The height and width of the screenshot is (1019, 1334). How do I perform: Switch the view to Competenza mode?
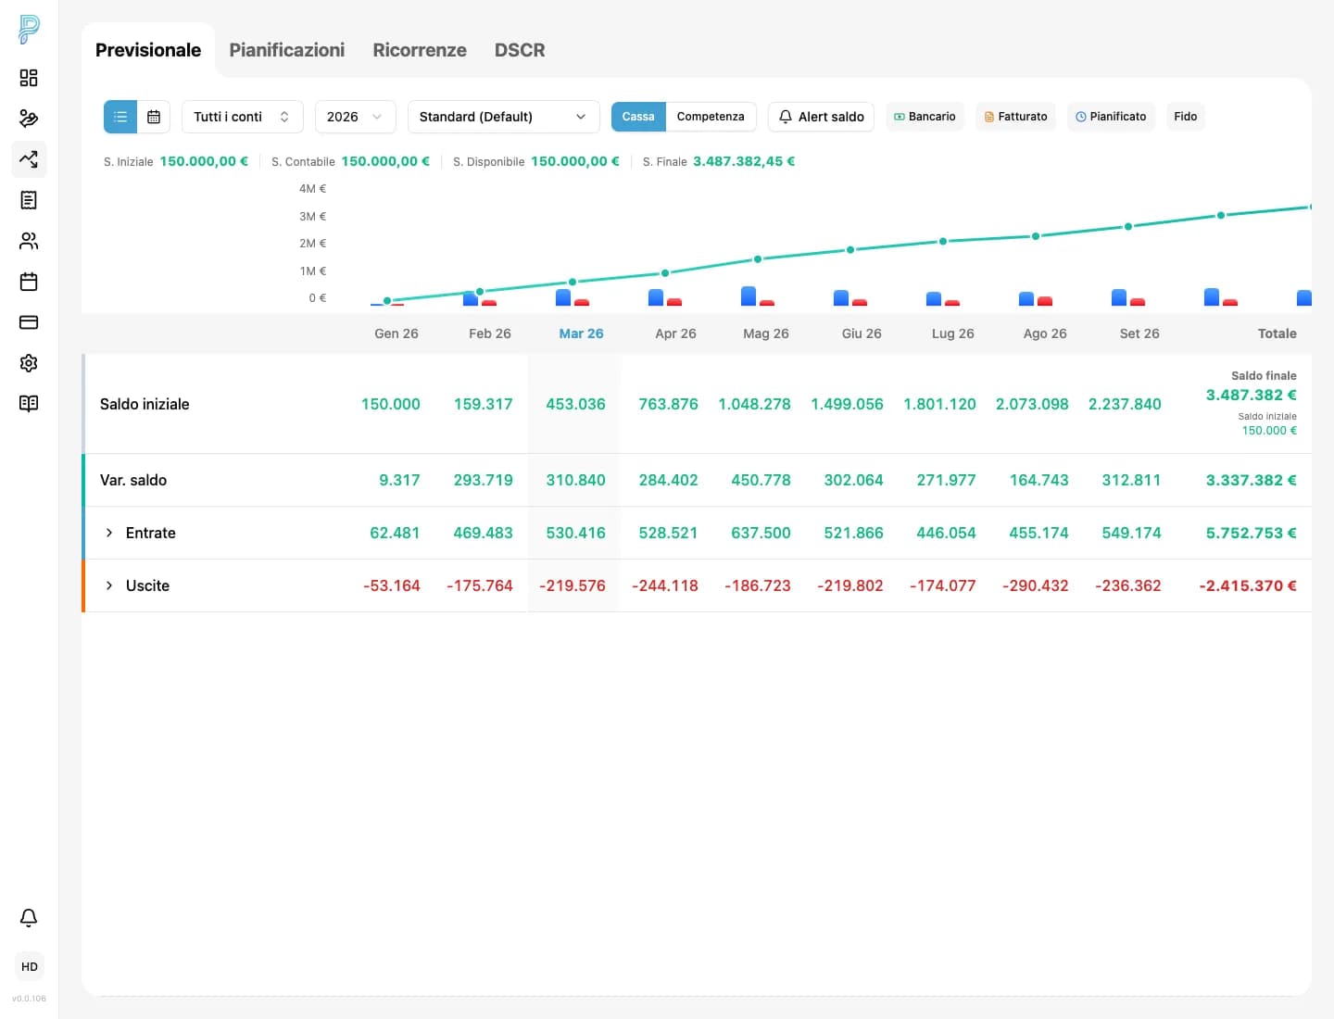711,117
